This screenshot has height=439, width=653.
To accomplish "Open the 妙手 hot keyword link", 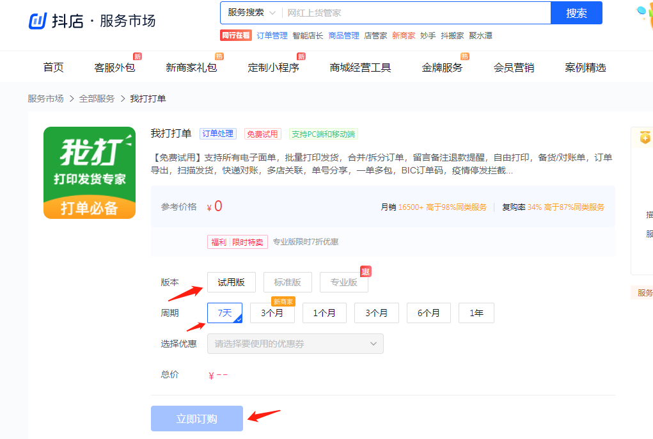I will coord(428,36).
